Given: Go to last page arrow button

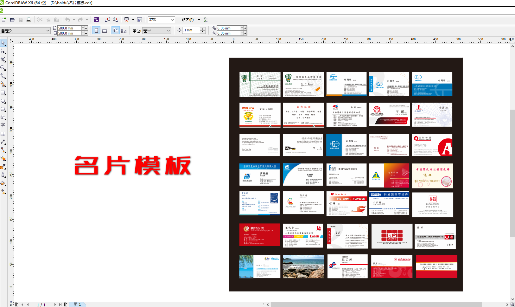Looking at the screenshot, I should [x=60, y=304].
